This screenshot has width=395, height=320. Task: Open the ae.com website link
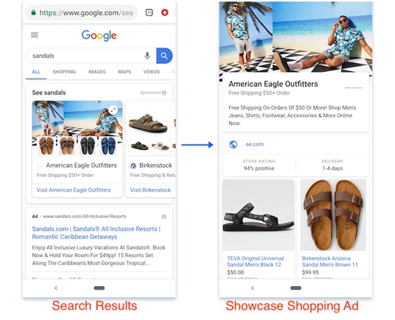(255, 144)
